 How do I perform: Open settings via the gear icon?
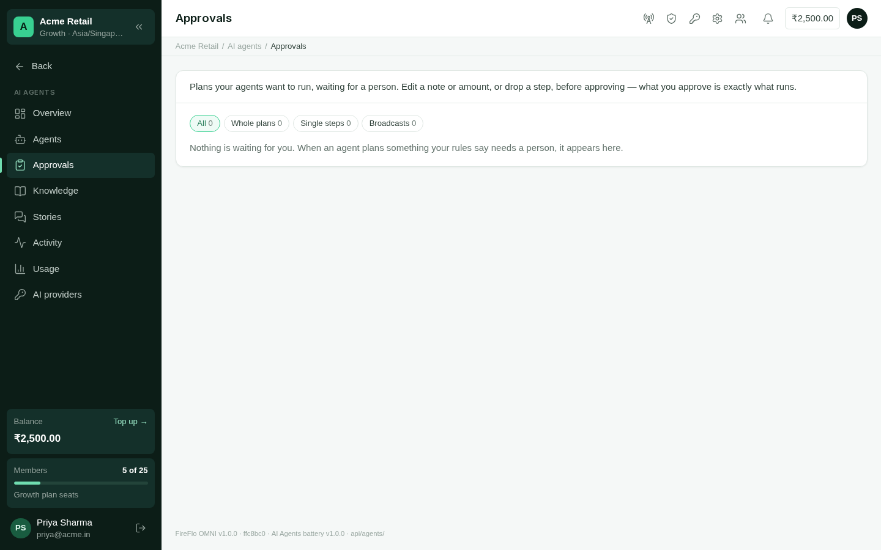coord(717,18)
